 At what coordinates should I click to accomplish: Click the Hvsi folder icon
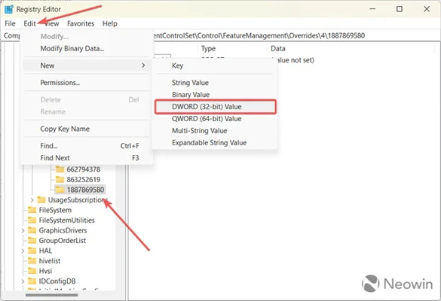tap(32, 271)
